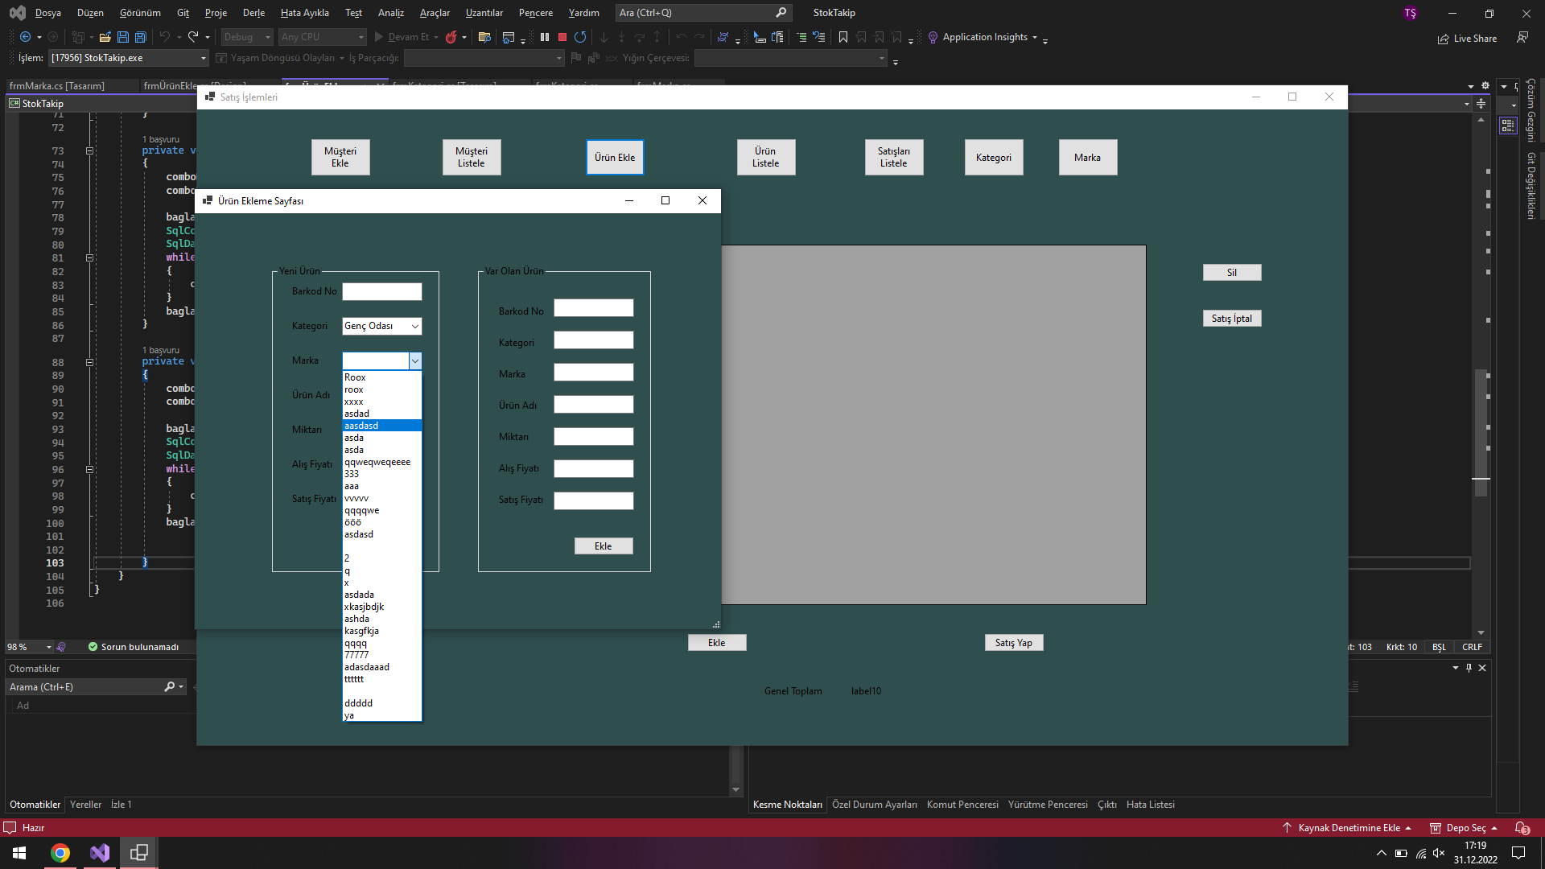Click the Live Share icon
This screenshot has height=869, width=1545.
pos(1444,39)
